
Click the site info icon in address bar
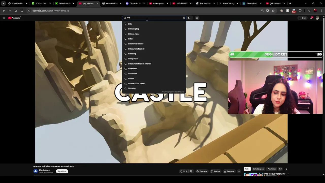29,11
